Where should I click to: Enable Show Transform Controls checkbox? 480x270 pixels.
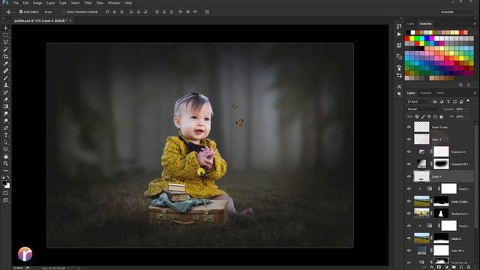tap(64, 12)
